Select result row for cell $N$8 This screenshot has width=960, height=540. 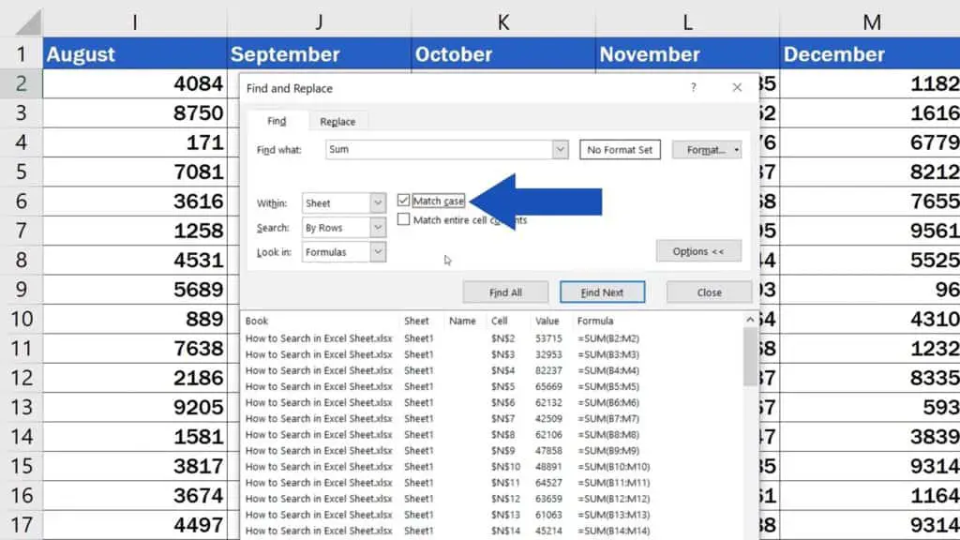point(493,434)
